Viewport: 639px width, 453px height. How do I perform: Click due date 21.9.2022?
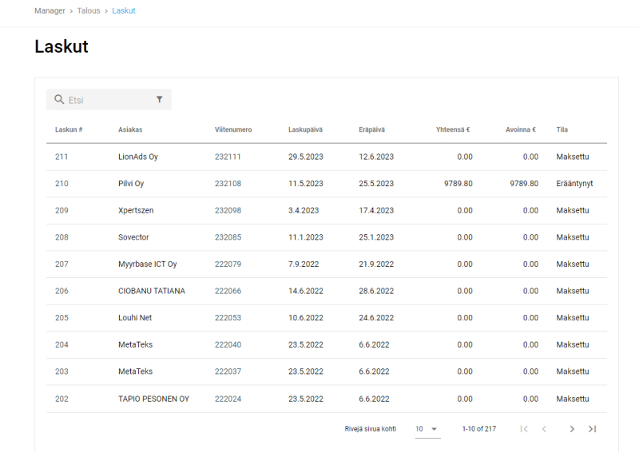(x=376, y=264)
